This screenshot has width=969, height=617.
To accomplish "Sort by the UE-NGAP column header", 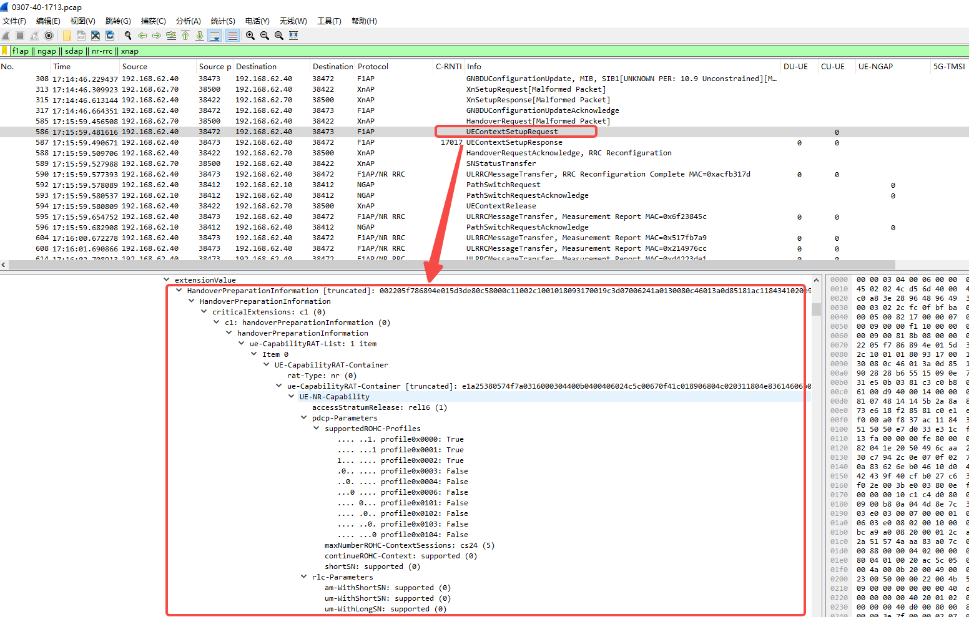I will 893,67.
